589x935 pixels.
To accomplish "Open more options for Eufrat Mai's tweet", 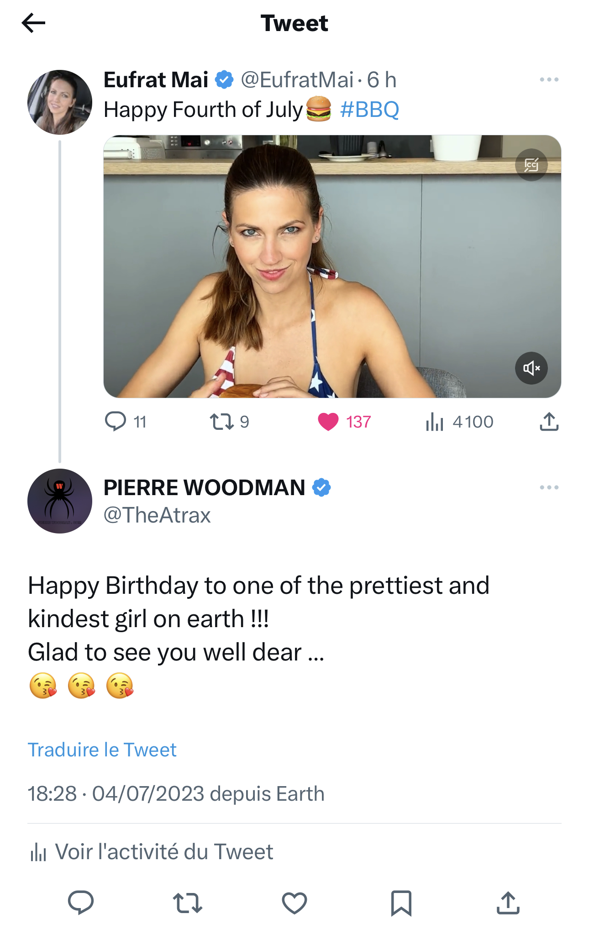I will point(549,79).
